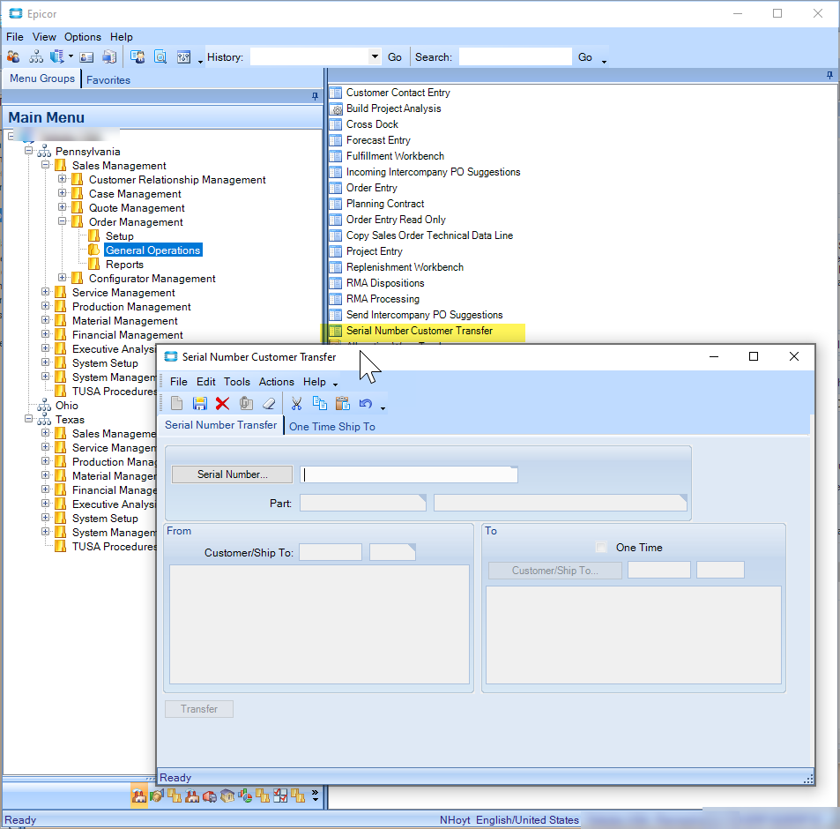Click the company building icon in main toolbar
Image resolution: width=840 pixels, height=829 pixels.
[x=56, y=56]
